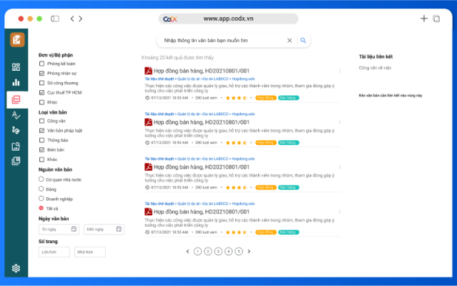Select the Đảng radio button
The height and width of the screenshot is (286, 457).
coord(41,189)
